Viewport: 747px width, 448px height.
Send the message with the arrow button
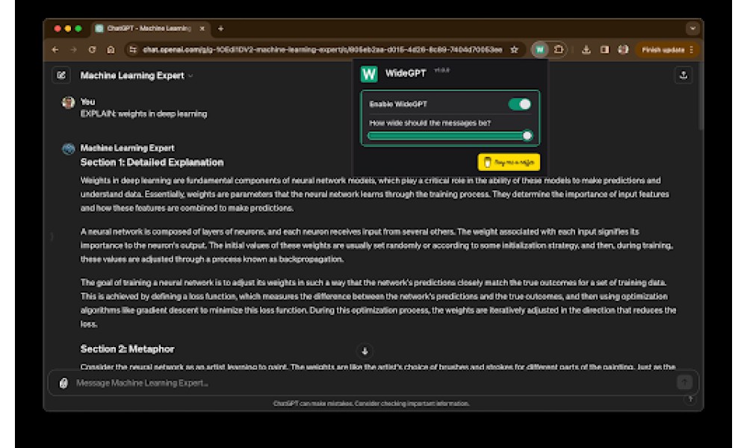tap(684, 382)
